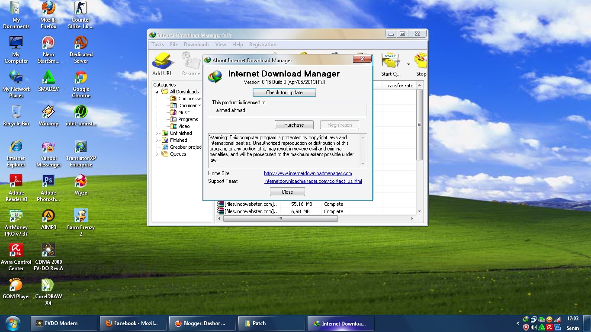Open the Counter Strike 1.6 desktop shortcut
This screenshot has height=332, width=591.
[x=81, y=15]
